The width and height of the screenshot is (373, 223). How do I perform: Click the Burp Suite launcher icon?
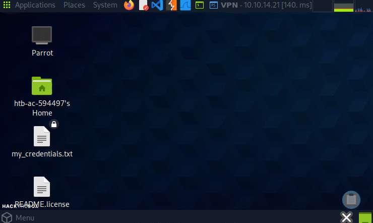[171, 5]
